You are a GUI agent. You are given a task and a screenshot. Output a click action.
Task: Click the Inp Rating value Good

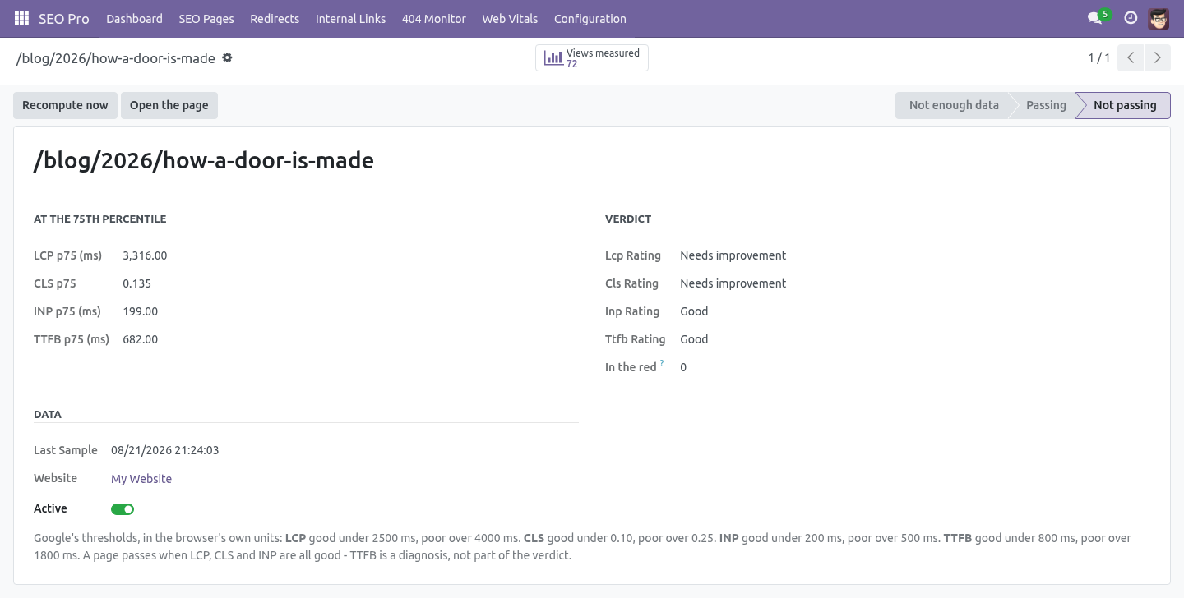(694, 311)
